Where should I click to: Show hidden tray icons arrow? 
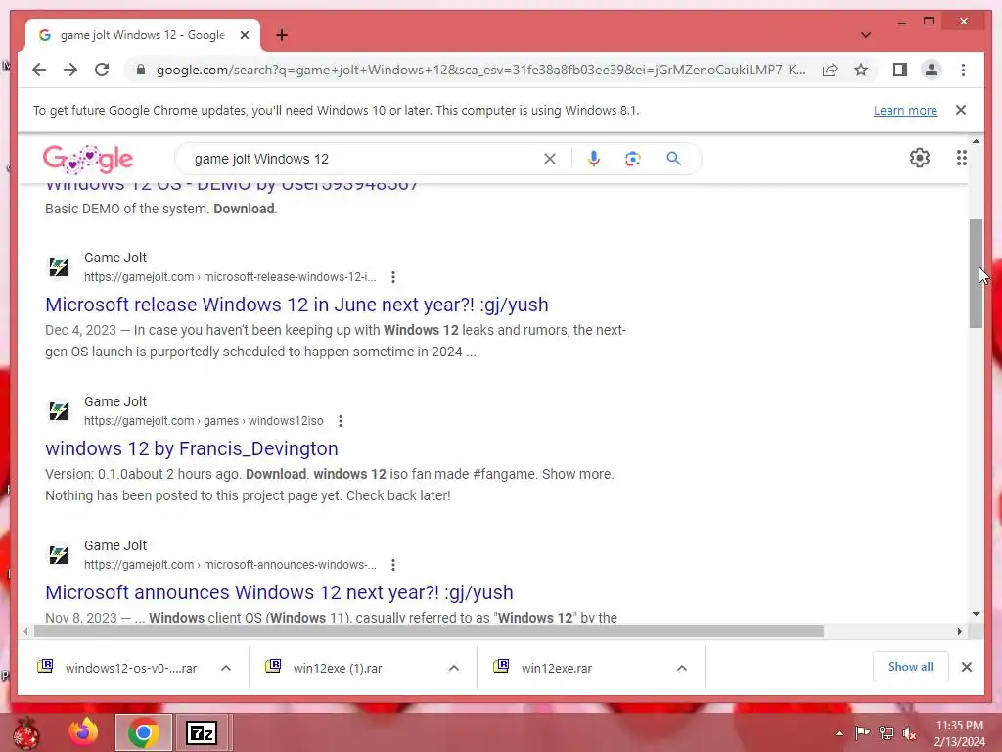(x=839, y=733)
